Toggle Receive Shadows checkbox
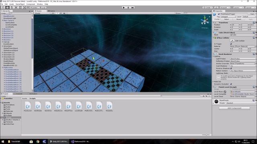 point(231,68)
